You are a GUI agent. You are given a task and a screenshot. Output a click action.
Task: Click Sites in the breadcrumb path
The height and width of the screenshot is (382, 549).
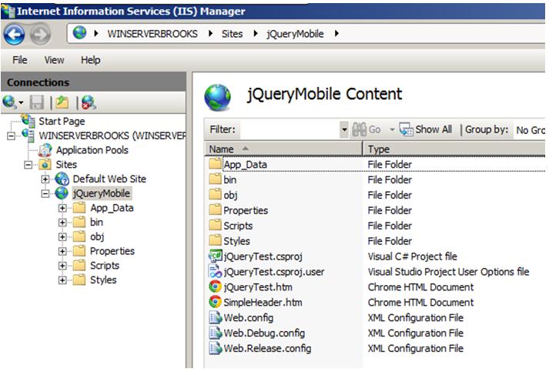point(232,34)
